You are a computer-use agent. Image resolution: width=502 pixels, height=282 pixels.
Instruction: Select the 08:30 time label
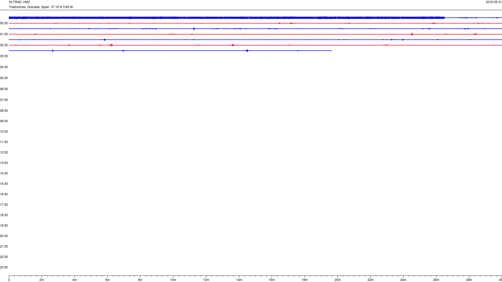[x=4, y=111]
